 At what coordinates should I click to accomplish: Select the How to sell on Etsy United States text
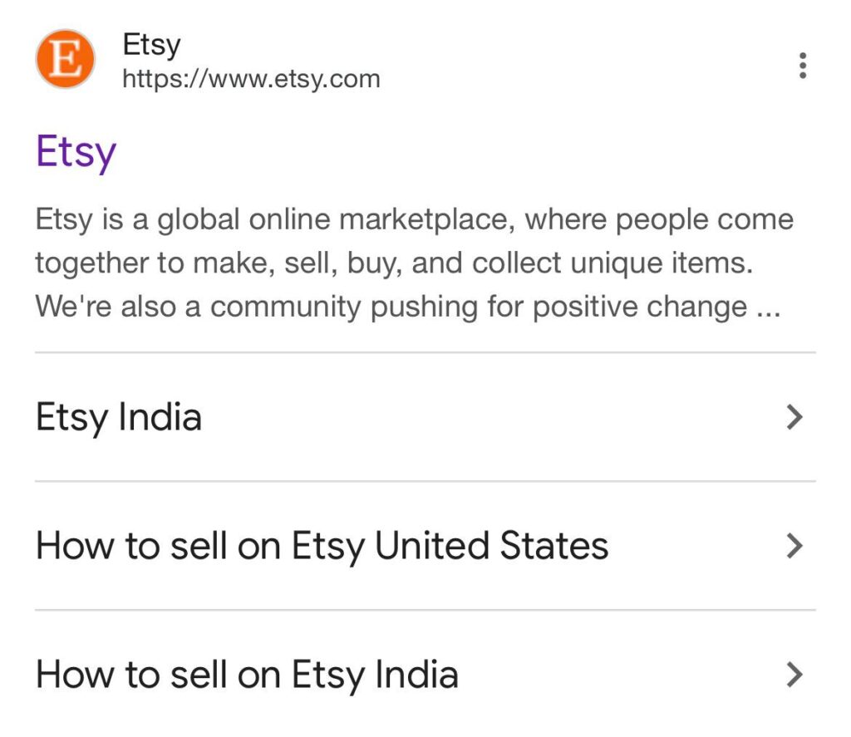coord(322,546)
